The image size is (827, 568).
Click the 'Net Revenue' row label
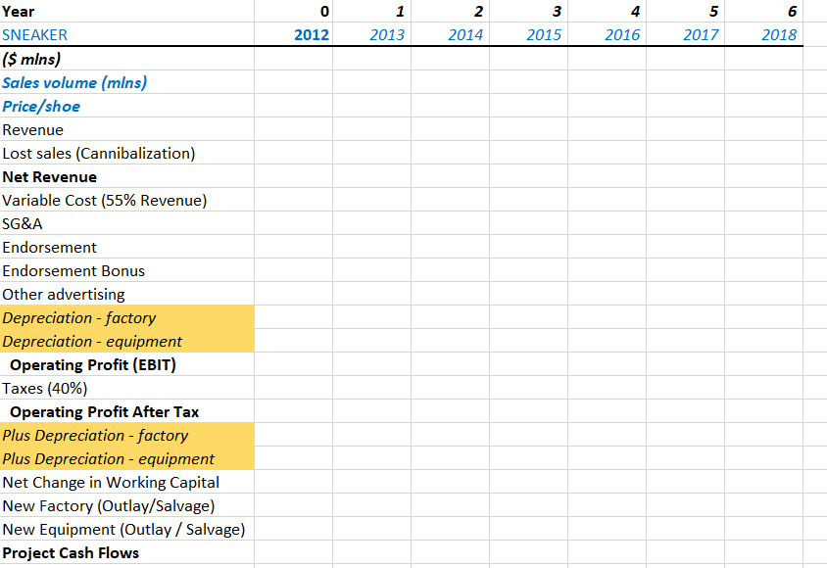pos(127,176)
